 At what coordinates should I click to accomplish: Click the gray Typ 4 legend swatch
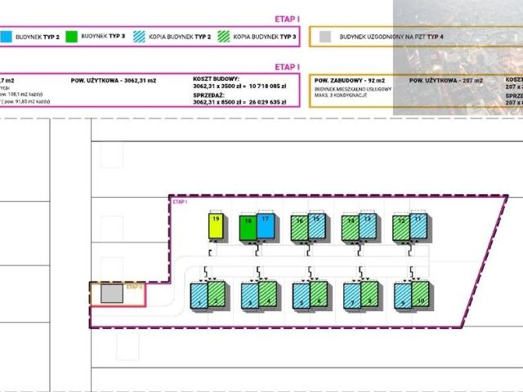tap(326, 37)
